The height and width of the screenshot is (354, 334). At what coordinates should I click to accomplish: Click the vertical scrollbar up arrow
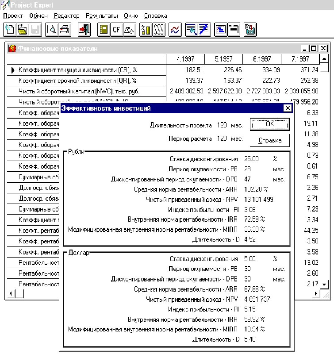tap(324, 59)
